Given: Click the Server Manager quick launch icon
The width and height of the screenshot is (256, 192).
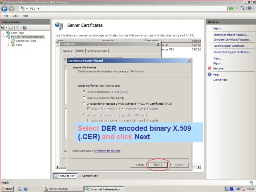Looking at the screenshot, I should (x=20, y=189).
